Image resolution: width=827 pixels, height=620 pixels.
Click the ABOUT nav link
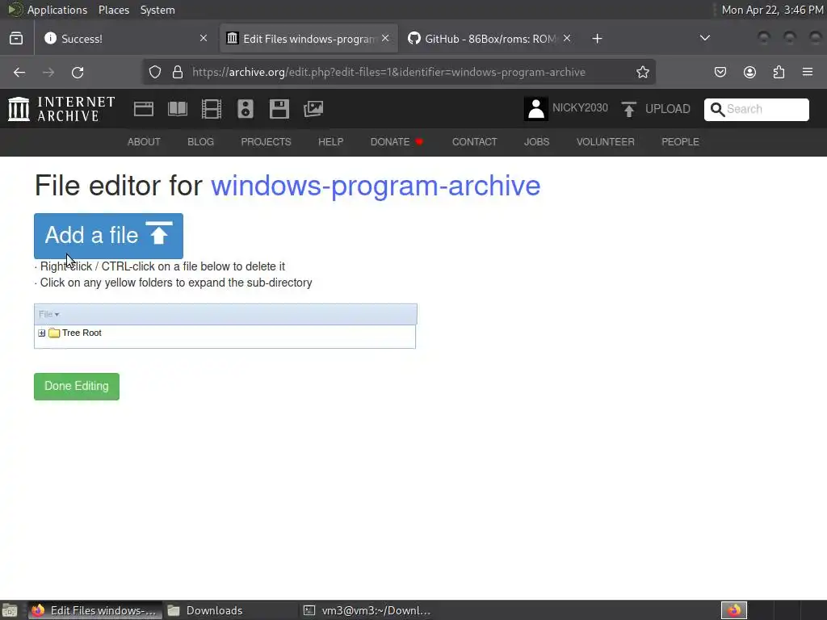[144, 142]
